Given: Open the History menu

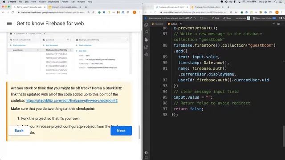Looking at the screenshot, I should tap(42, 2).
